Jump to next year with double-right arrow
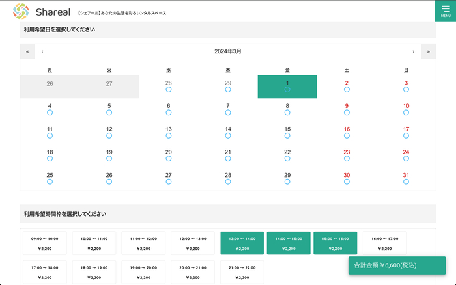 click(x=428, y=51)
